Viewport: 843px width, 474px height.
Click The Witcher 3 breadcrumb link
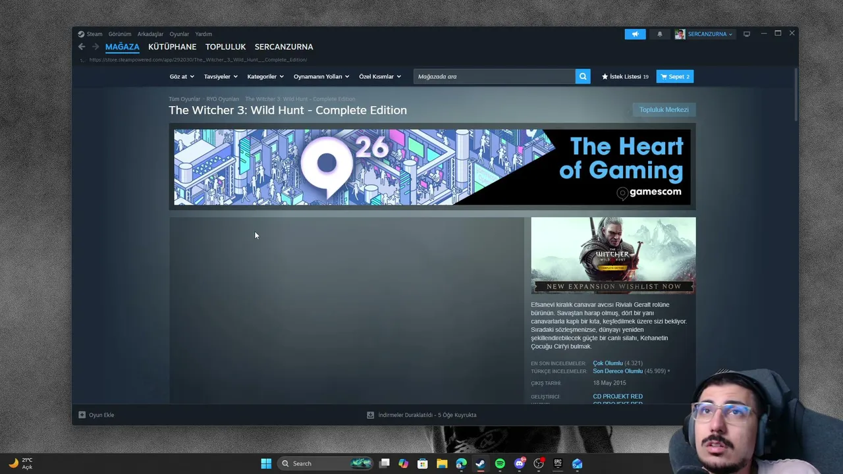click(x=300, y=99)
